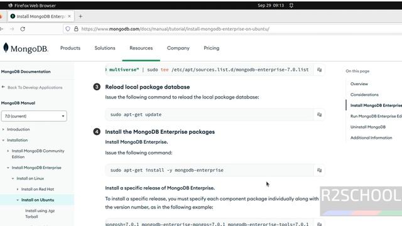Jump to Uninstall MongoDB section
The height and width of the screenshot is (226, 402).
[368, 127]
